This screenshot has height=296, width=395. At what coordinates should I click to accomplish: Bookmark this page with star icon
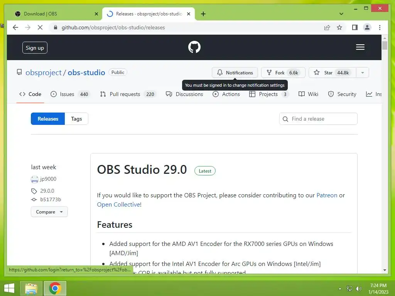click(339, 27)
